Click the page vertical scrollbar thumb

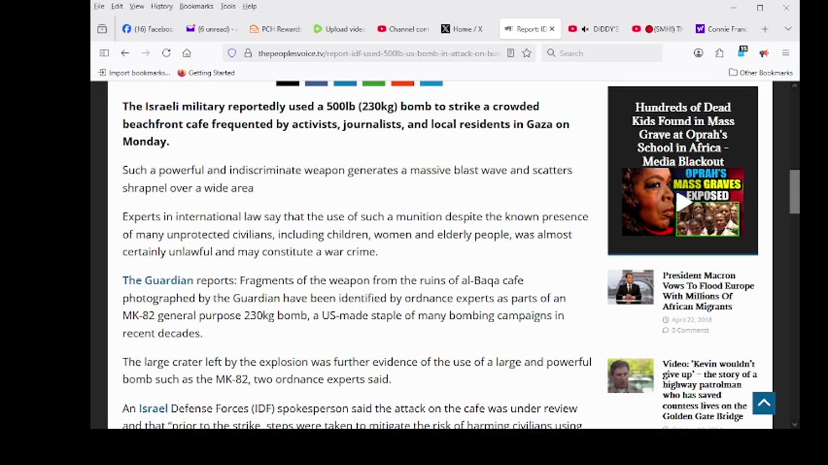point(794,192)
